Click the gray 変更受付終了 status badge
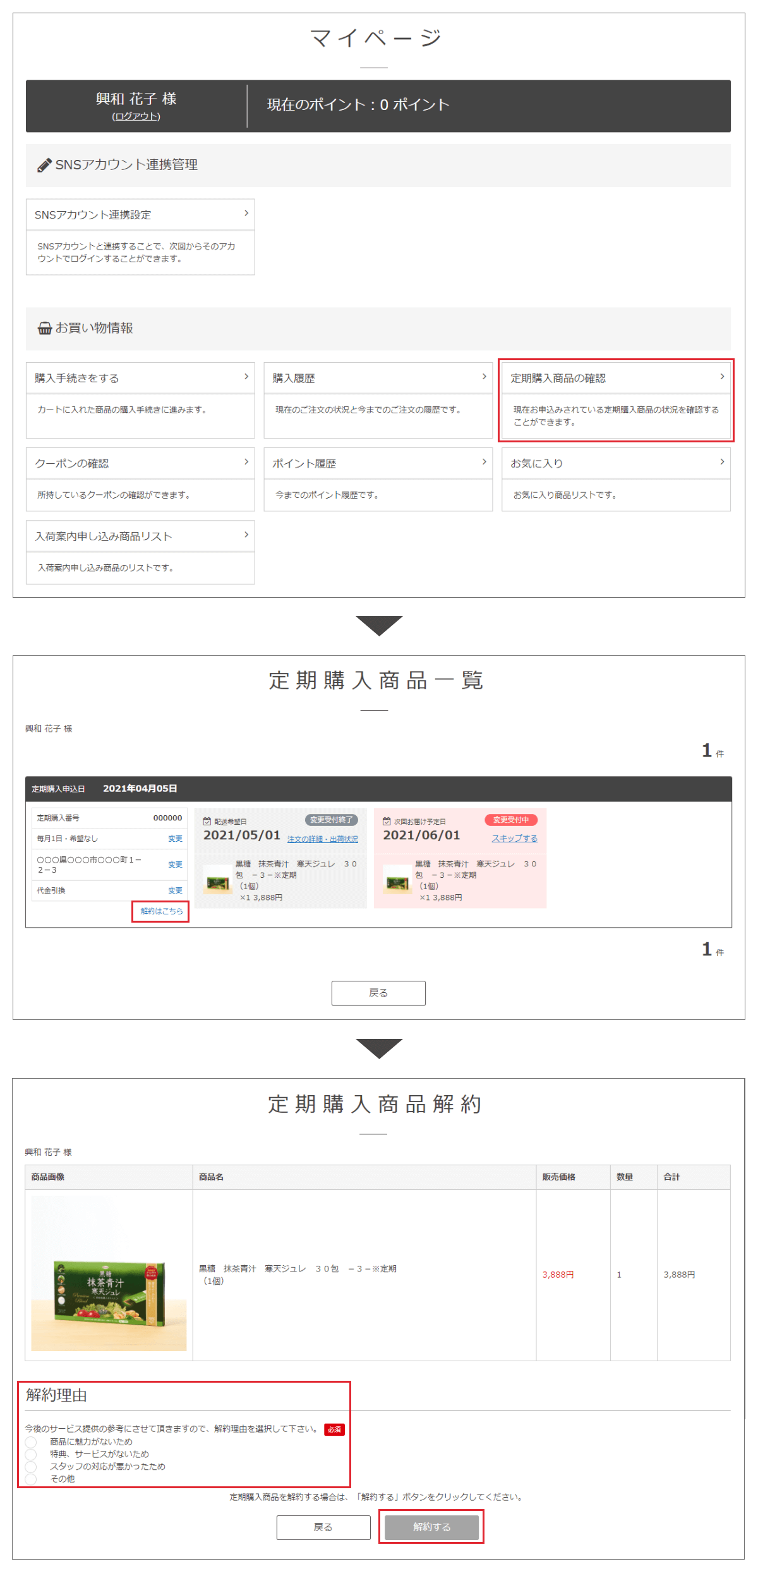758x1571 pixels. [331, 820]
